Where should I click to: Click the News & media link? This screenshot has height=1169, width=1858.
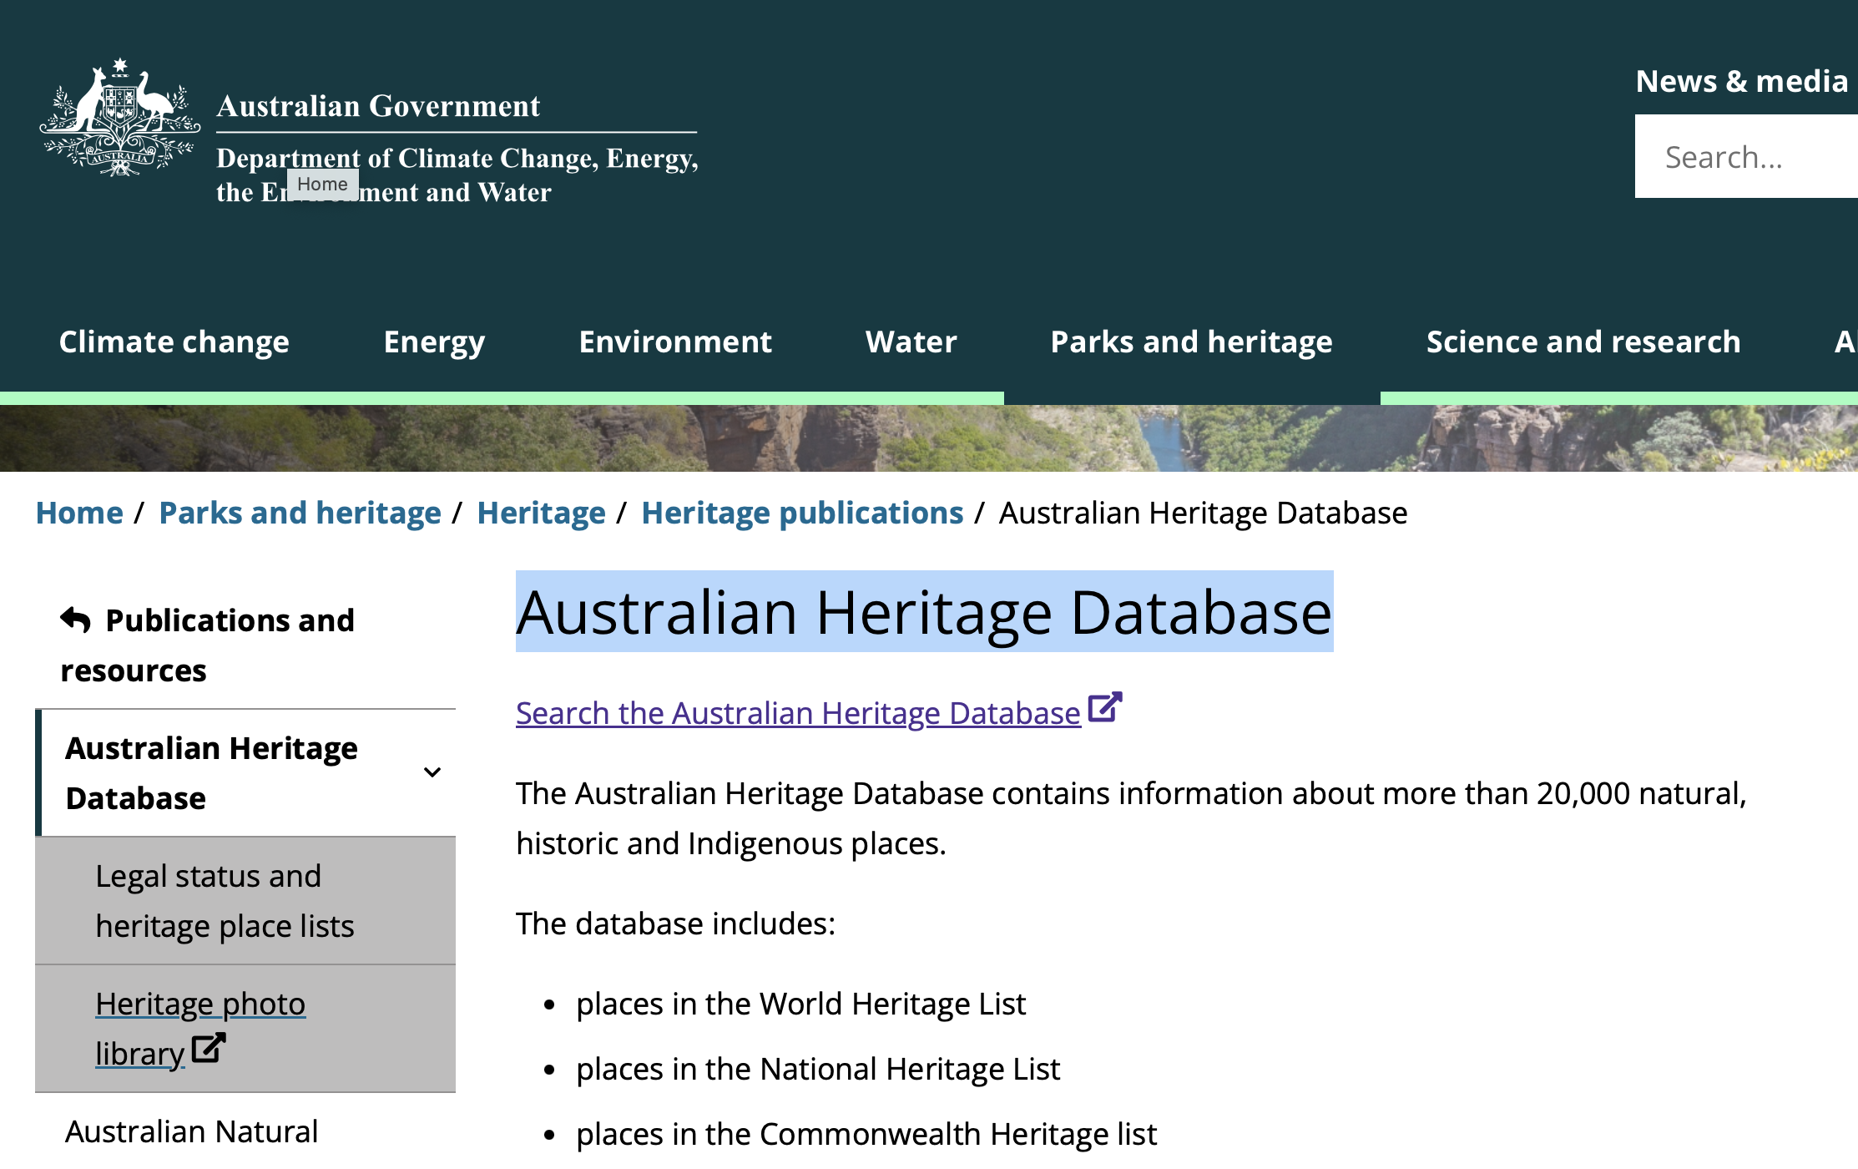(1741, 81)
